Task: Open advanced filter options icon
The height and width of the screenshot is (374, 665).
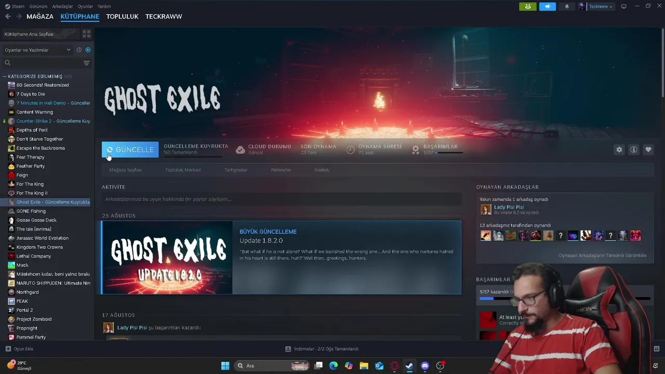Action: point(86,63)
